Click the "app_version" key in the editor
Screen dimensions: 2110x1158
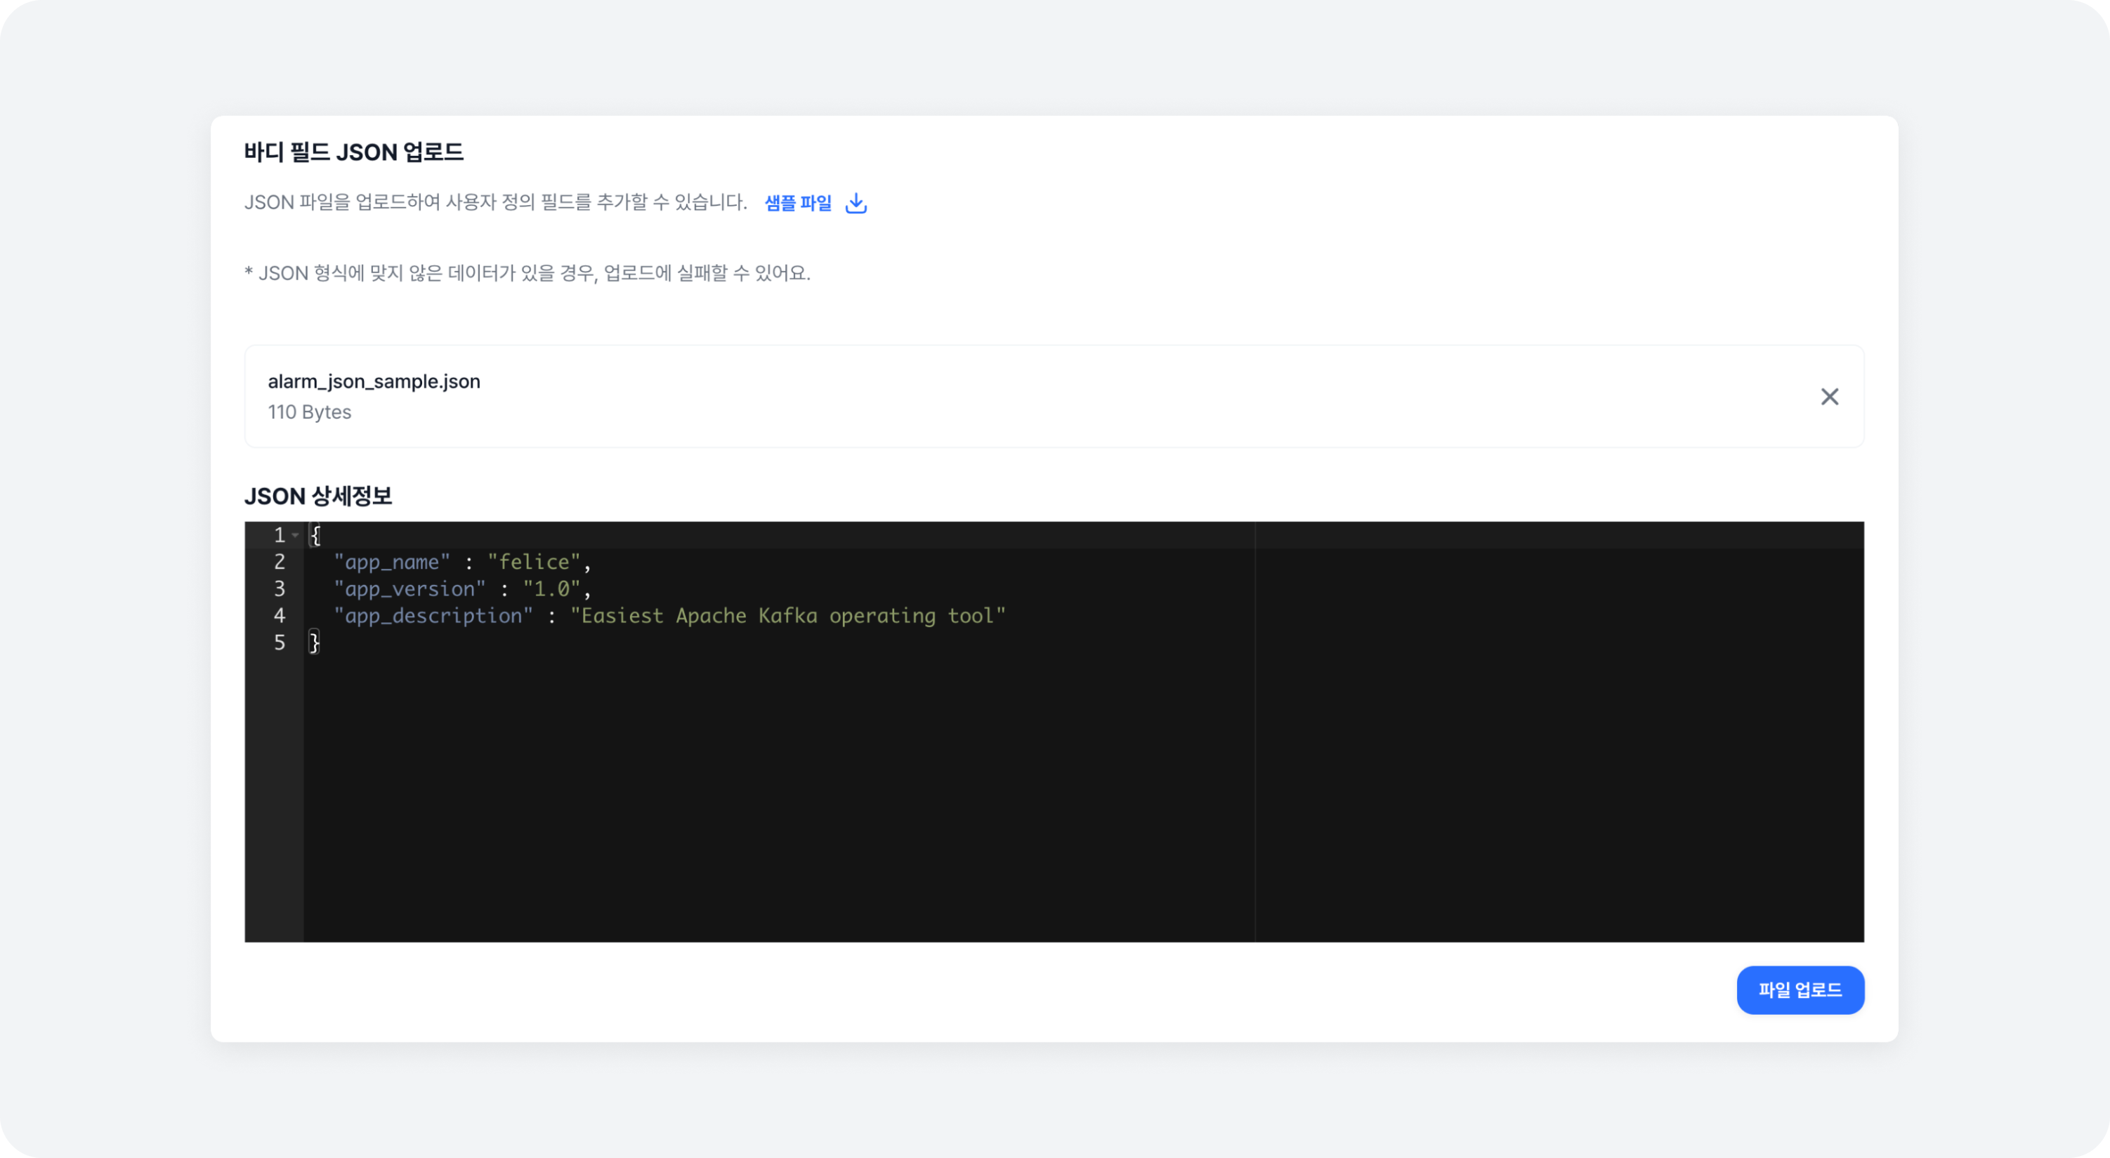(409, 588)
